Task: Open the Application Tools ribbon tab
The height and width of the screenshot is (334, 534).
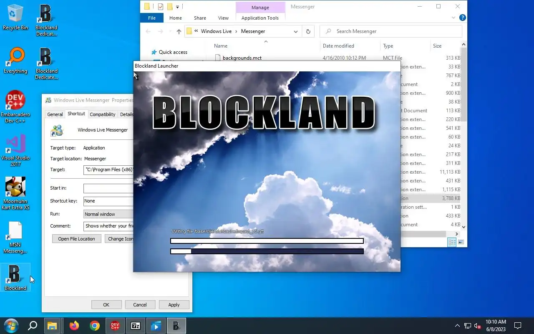Action: coord(260,18)
